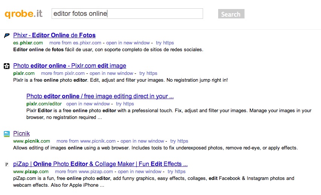Show more from www.picnik.com
Viewport: 321px width, 195px height.
(x=86, y=141)
